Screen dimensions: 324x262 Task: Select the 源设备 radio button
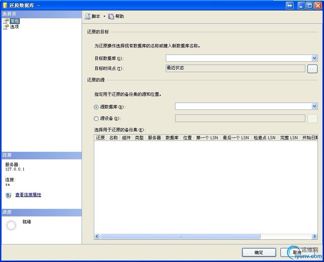pyautogui.click(x=96, y=119)
